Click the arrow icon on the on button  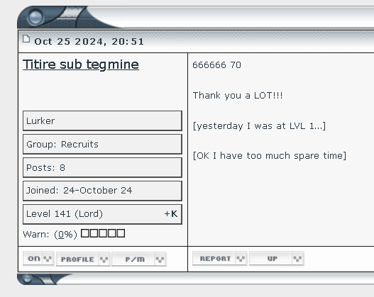tap(48, 259)
